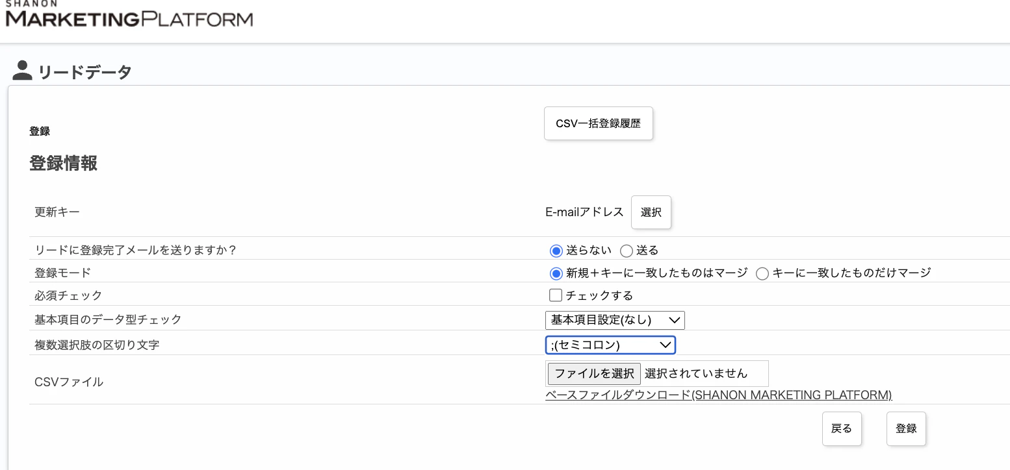
Task: Open the ベースファイルダウンロード link
Action: 718,395
